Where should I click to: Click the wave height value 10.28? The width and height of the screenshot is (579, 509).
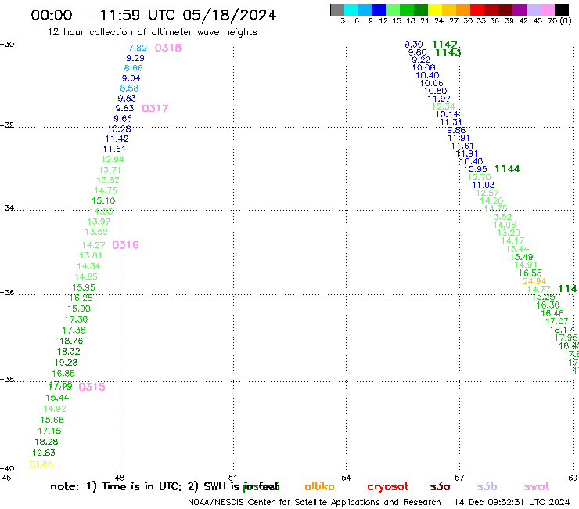click(x=119, y=129)
